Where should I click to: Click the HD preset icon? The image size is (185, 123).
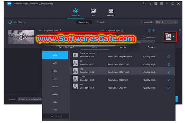coord(75,71)
